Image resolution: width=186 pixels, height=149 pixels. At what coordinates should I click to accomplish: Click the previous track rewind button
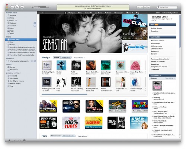12,7
